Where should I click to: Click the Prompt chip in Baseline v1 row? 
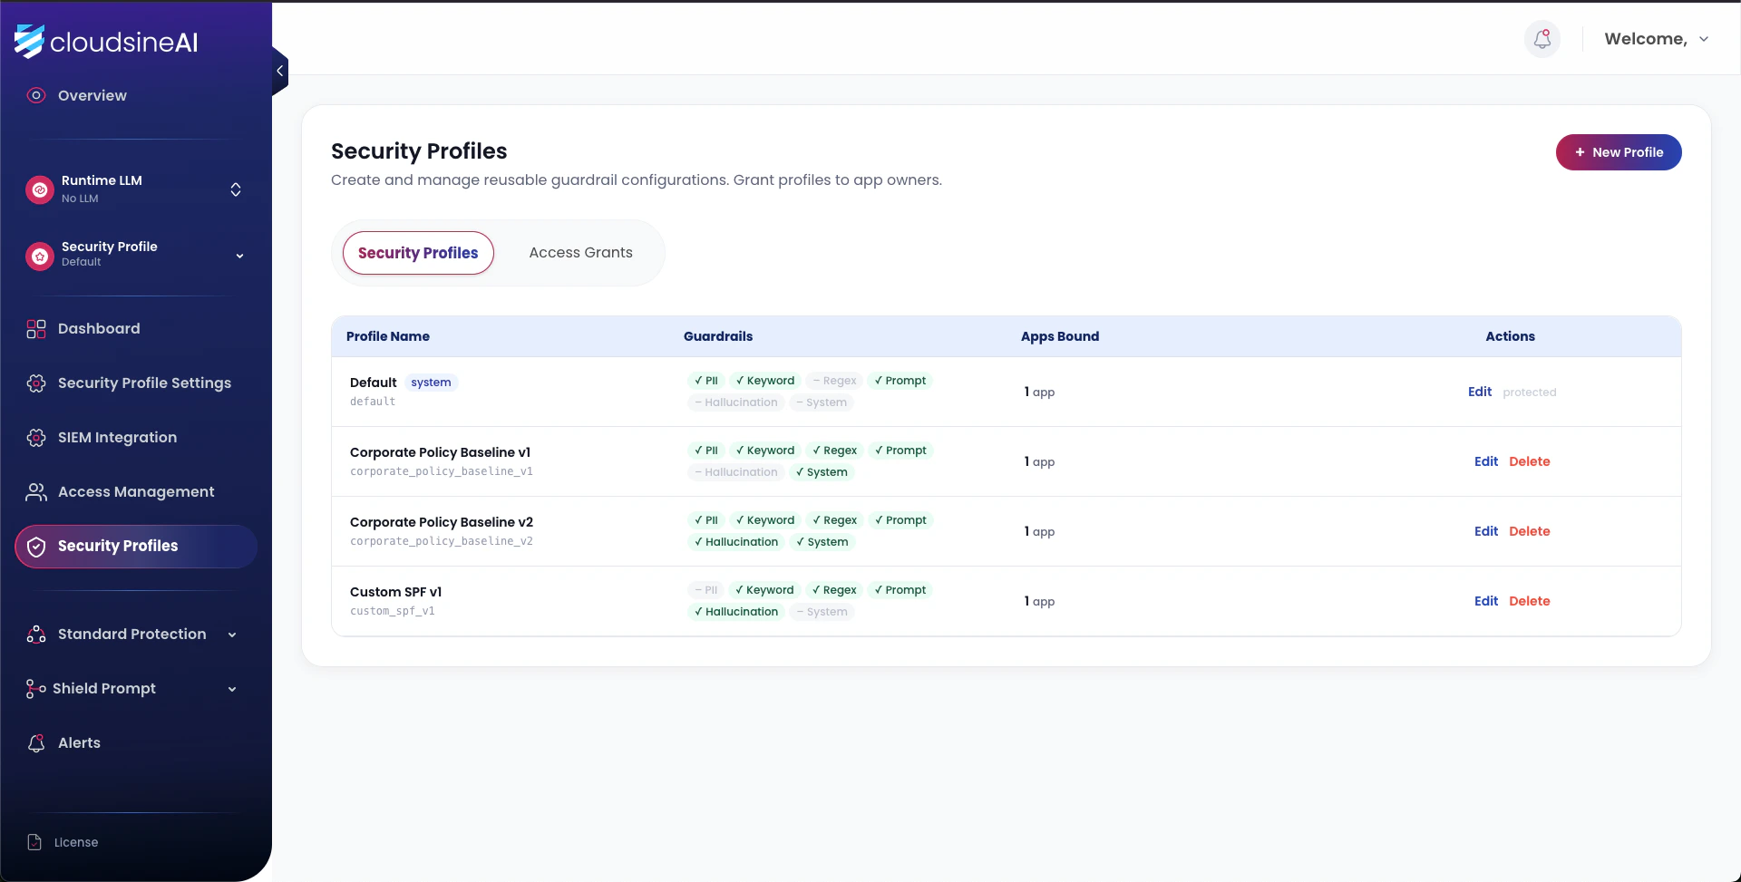(900, 451)
